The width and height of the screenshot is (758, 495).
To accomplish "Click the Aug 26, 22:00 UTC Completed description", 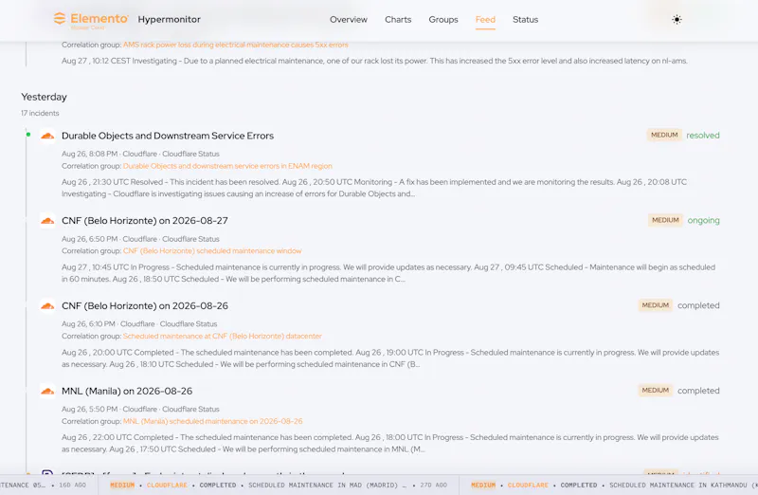I will click(x=390, y=443).
